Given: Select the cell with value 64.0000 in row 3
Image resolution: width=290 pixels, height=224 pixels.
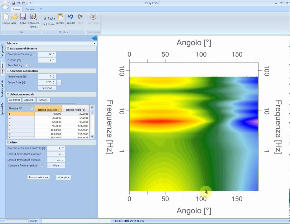Looking at the screenshot, I should click(x=48, y=122).
